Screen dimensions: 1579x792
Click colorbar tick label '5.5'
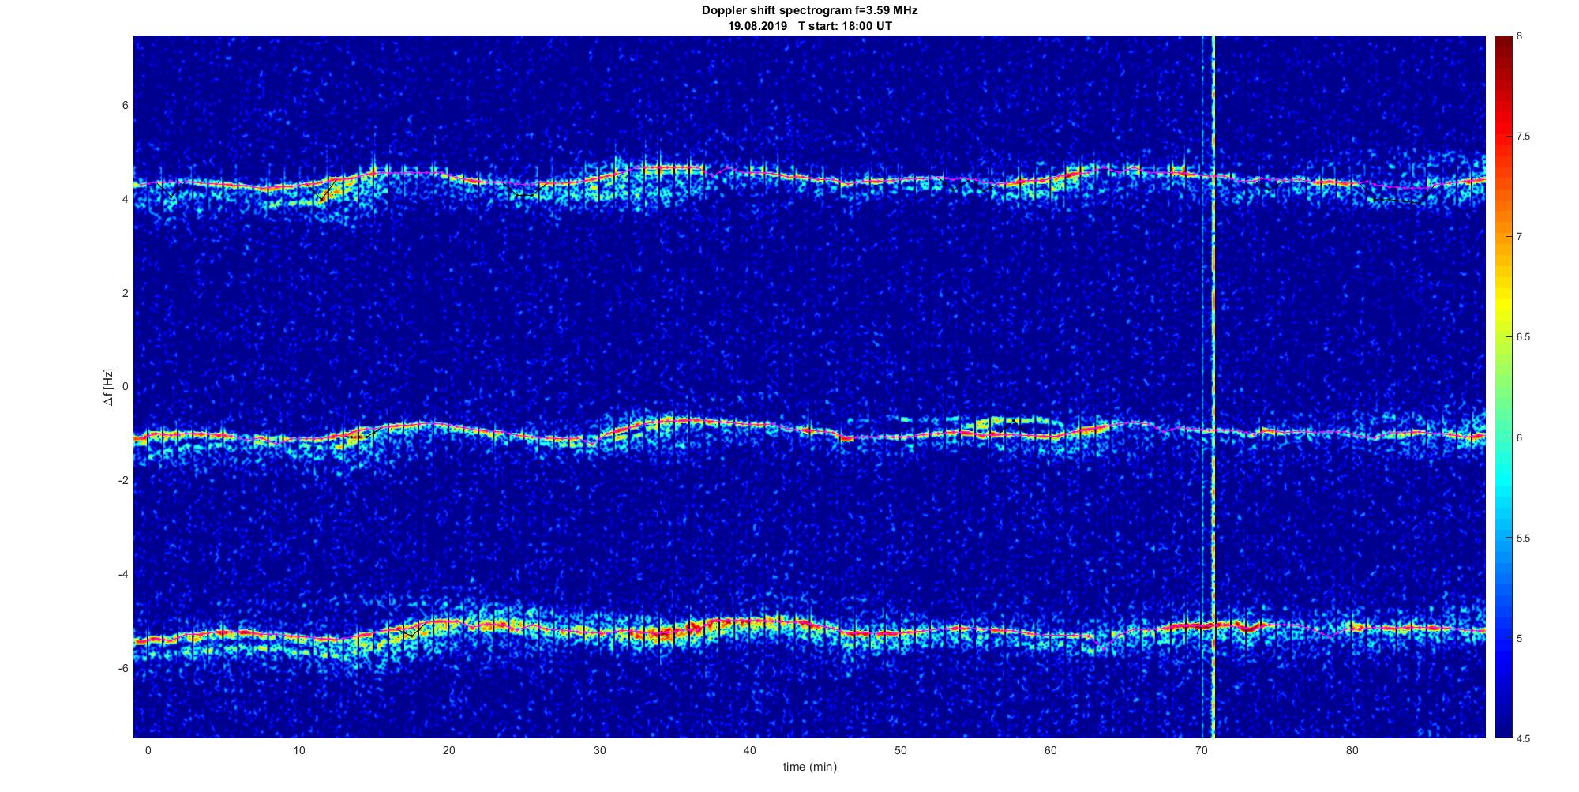(1523, 539)
